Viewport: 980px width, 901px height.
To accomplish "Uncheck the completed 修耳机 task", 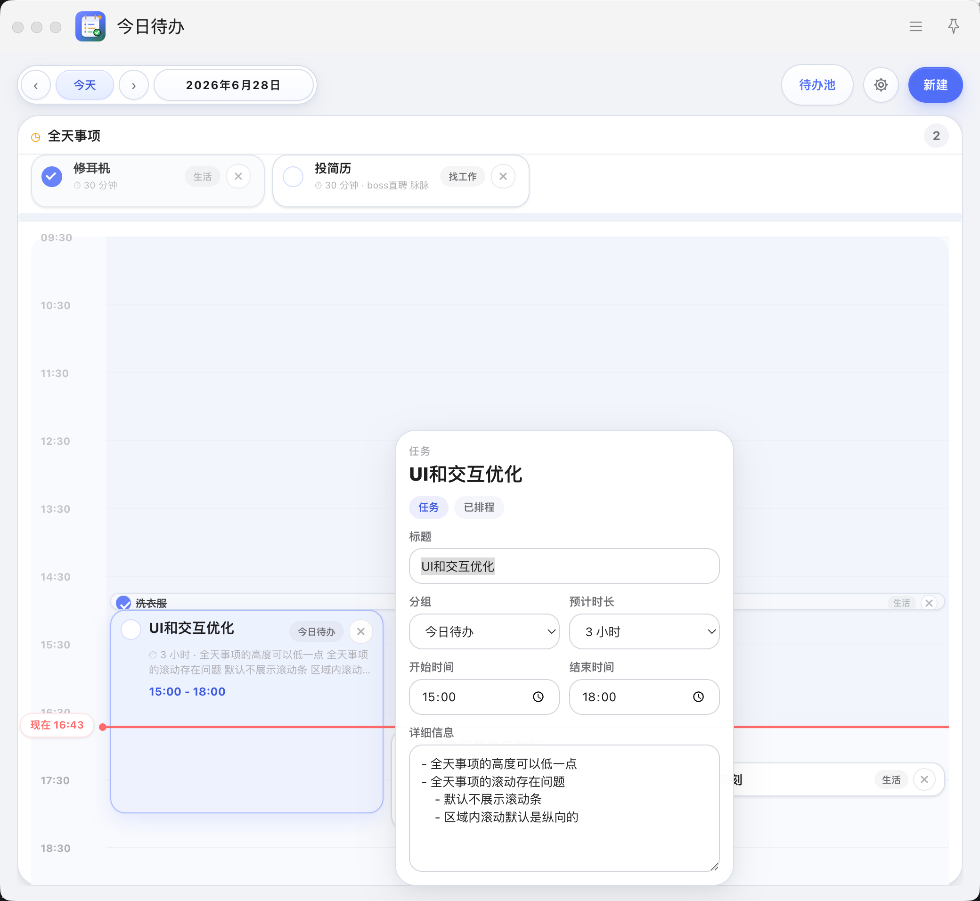I will 52,177.
